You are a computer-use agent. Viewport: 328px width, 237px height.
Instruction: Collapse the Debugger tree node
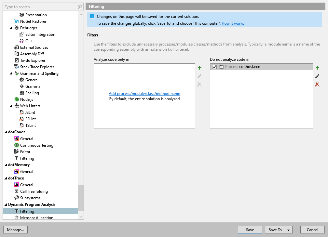tap(11, 28)
